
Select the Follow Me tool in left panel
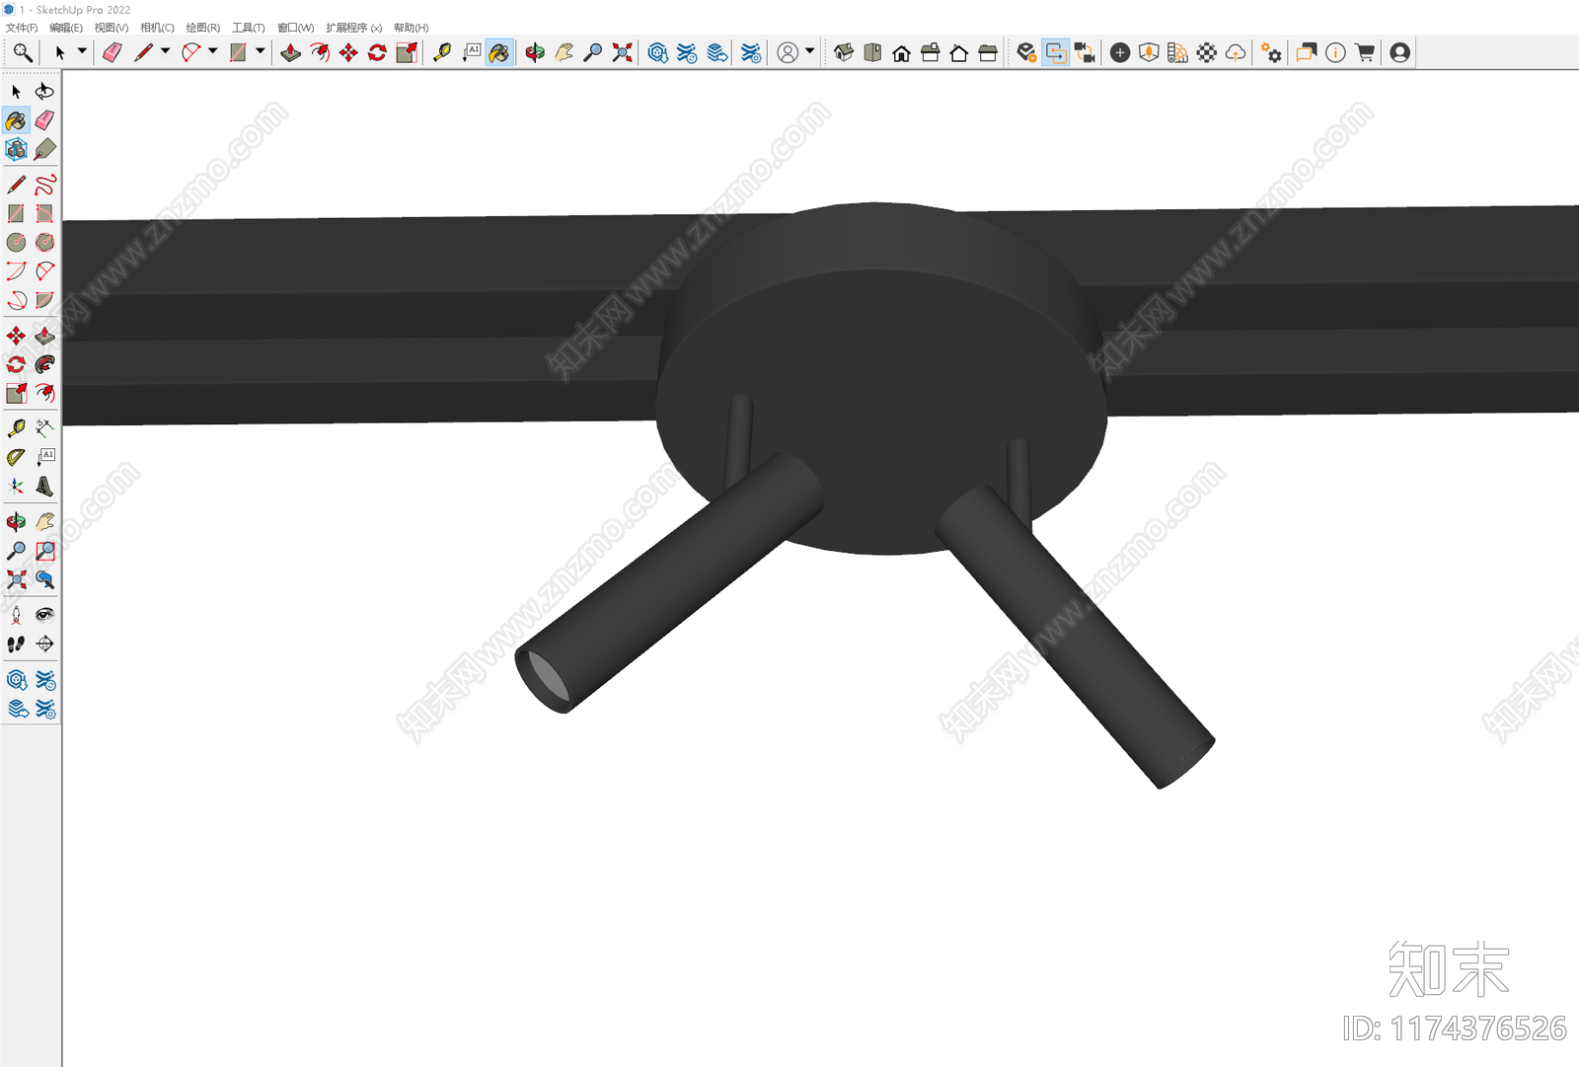click(44, 364)
